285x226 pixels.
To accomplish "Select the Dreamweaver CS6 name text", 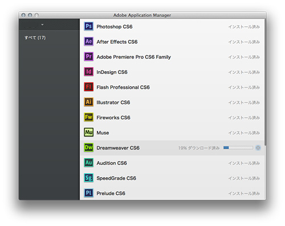I will (118, 148).
